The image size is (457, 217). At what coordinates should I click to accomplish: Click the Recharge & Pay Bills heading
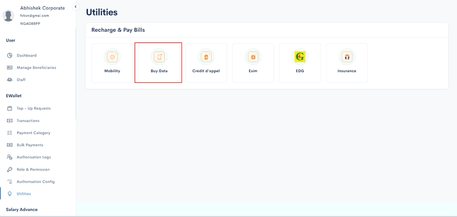[x=118, y=30]
